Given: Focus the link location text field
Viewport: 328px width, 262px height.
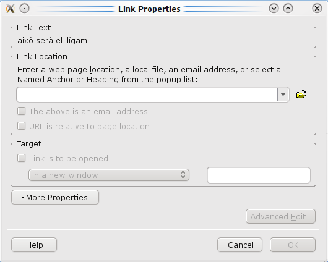Looking at the screenshot, I should pos(147,95).
